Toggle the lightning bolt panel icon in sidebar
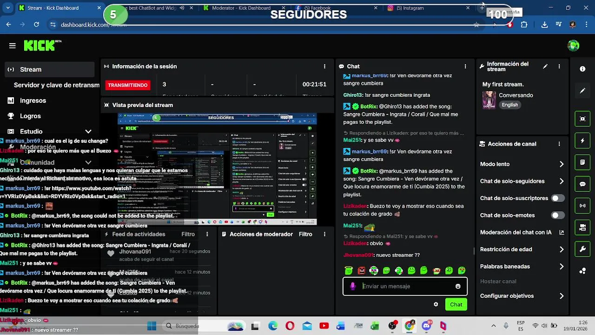The height and width of the screenshot is (335, 595). click(x=582, y=141)
